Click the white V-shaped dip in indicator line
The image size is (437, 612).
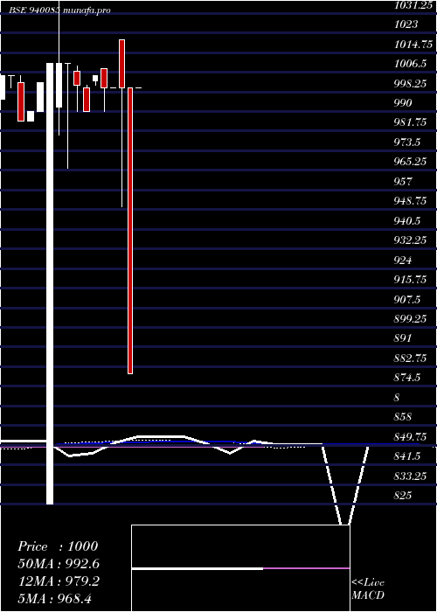click(x=345, y=484)
